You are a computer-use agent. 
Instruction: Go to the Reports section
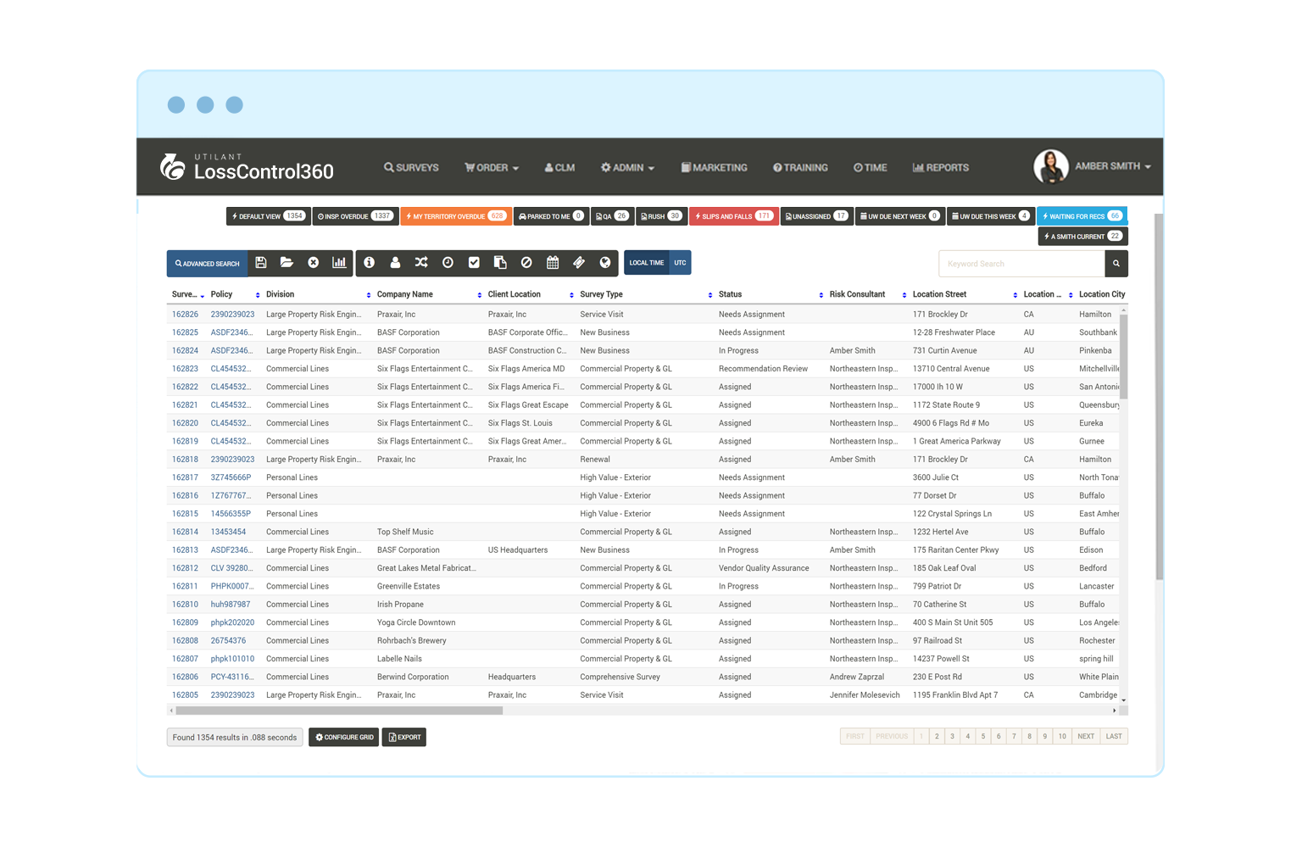[x=940, y=167]
